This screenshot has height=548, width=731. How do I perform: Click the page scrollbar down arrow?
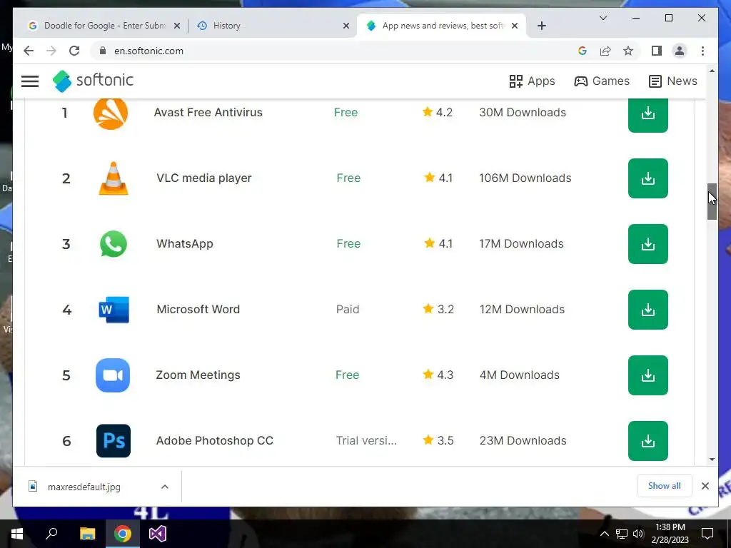(712, 460)
